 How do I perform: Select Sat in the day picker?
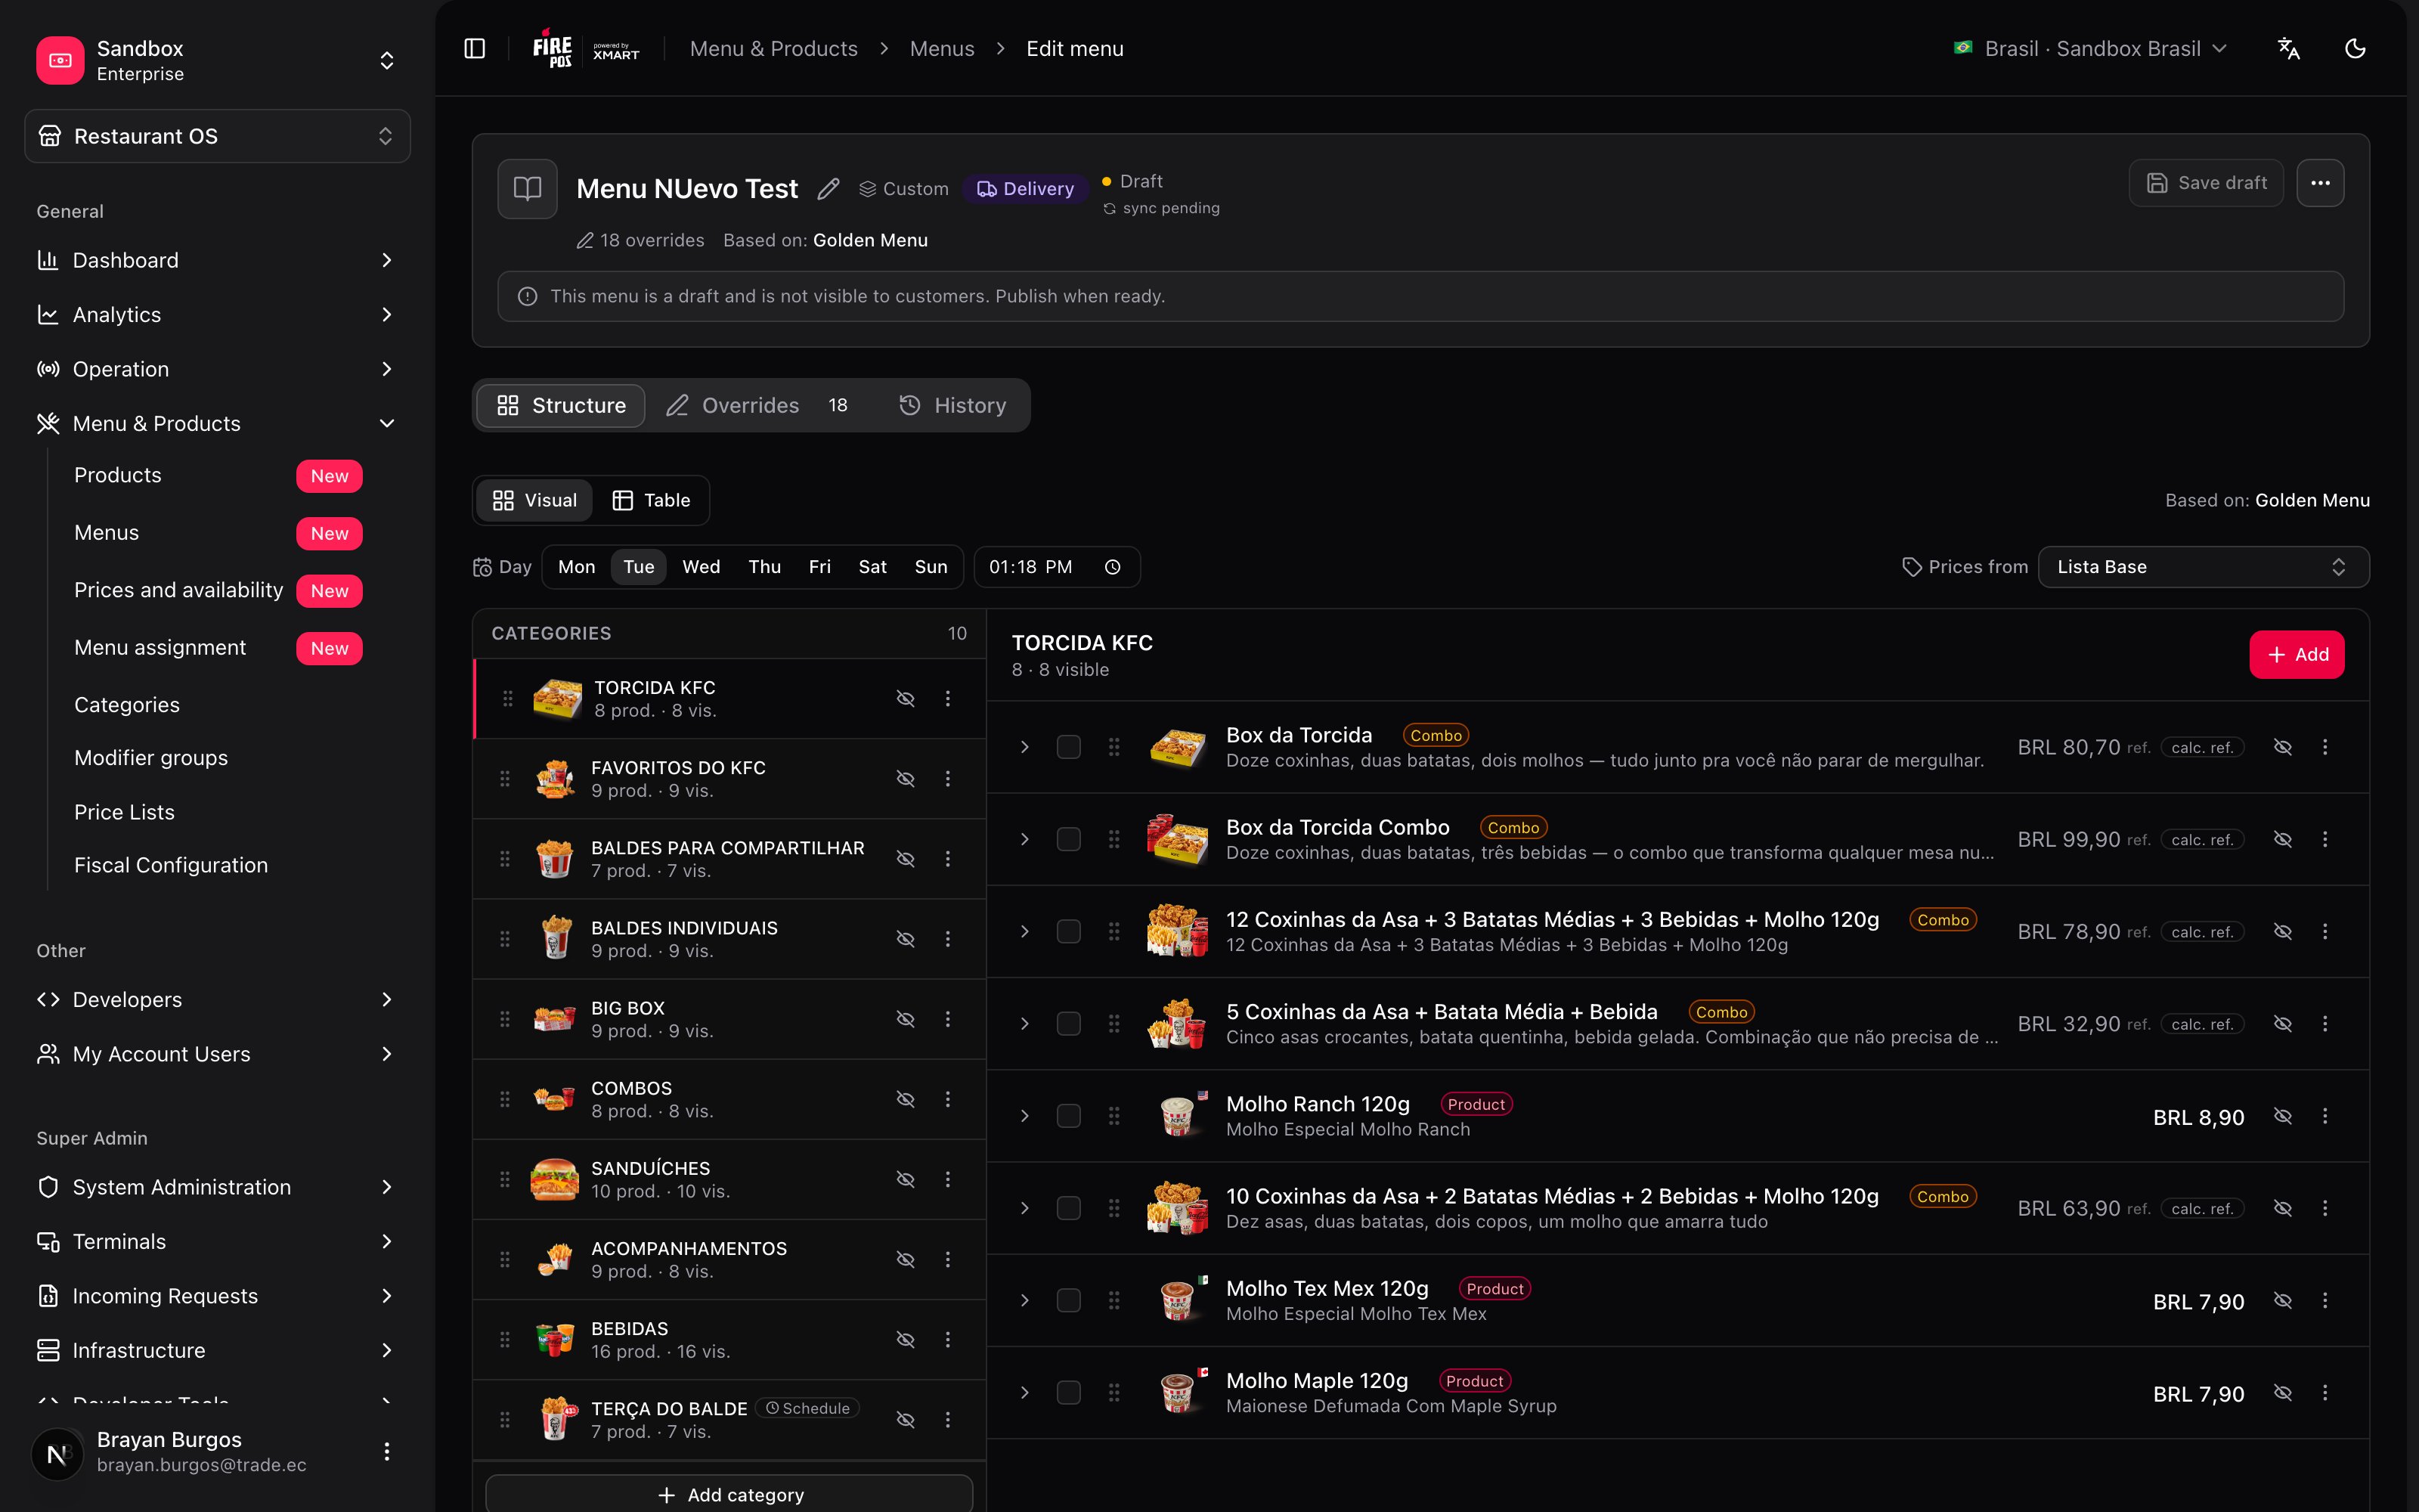(x=872, y=567)
